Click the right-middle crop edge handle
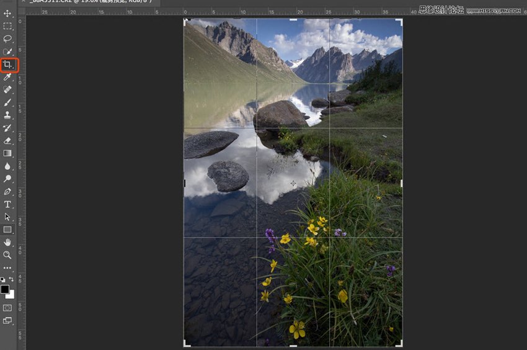The width and height of the screenshot is (527, 350). coord(401,184)
